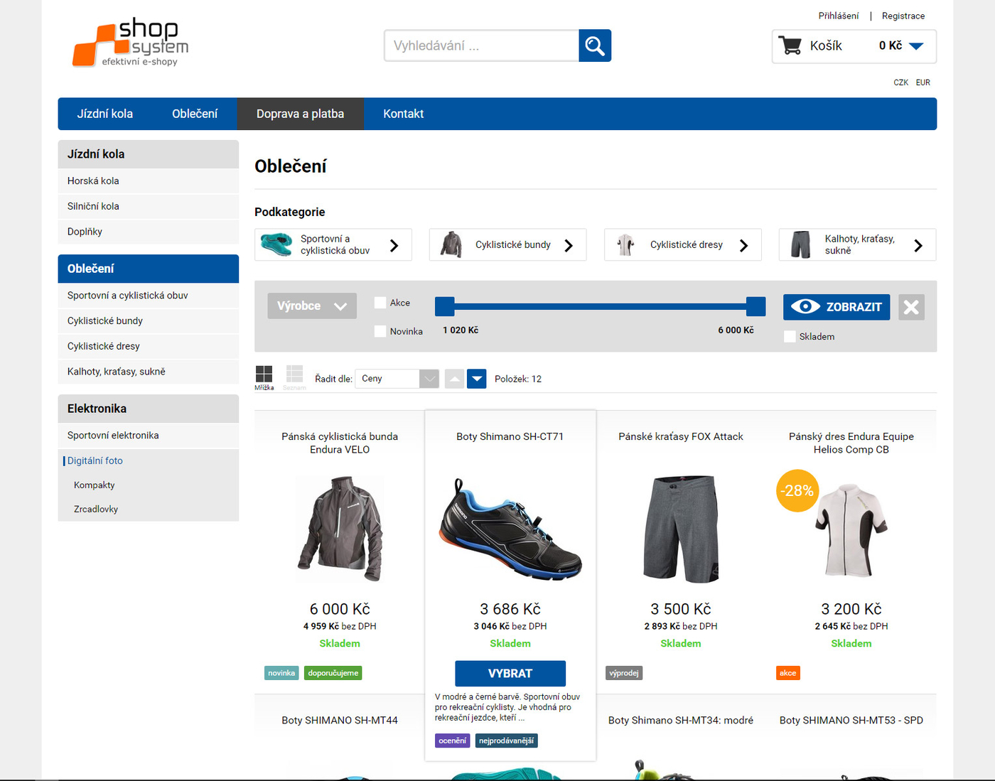Switch currency to EUR

pyautogui.click(x=923, y=82)
